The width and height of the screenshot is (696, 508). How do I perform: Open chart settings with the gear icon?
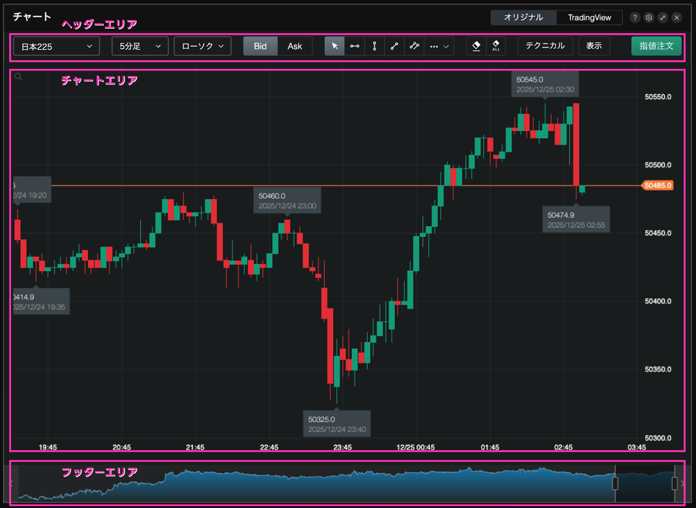point(648,18)
